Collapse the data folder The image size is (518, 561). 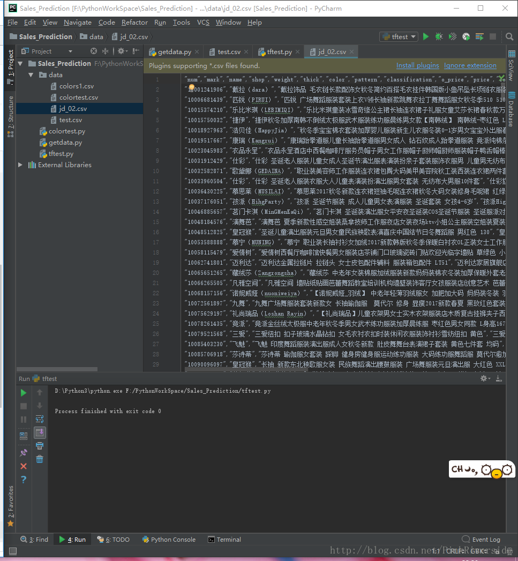pos(31,75)
